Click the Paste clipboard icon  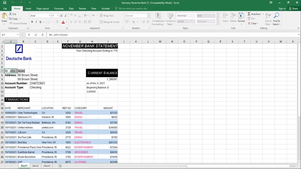pos(4,16)
